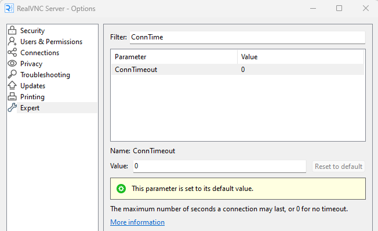The width and height of the screenshot is (378, 231).
Task: Click the Expert wrench icon
Action: [x=12, y=107]
